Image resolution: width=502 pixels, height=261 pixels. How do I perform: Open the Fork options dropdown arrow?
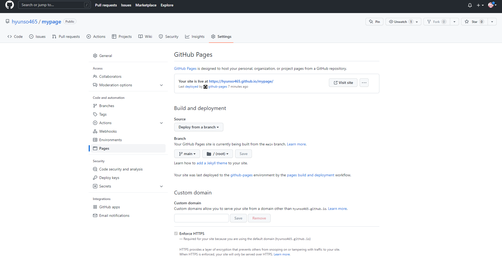(454, 22)
